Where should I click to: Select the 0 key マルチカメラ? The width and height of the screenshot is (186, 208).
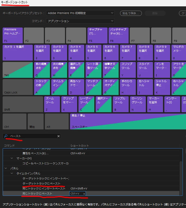pos(179,53)
